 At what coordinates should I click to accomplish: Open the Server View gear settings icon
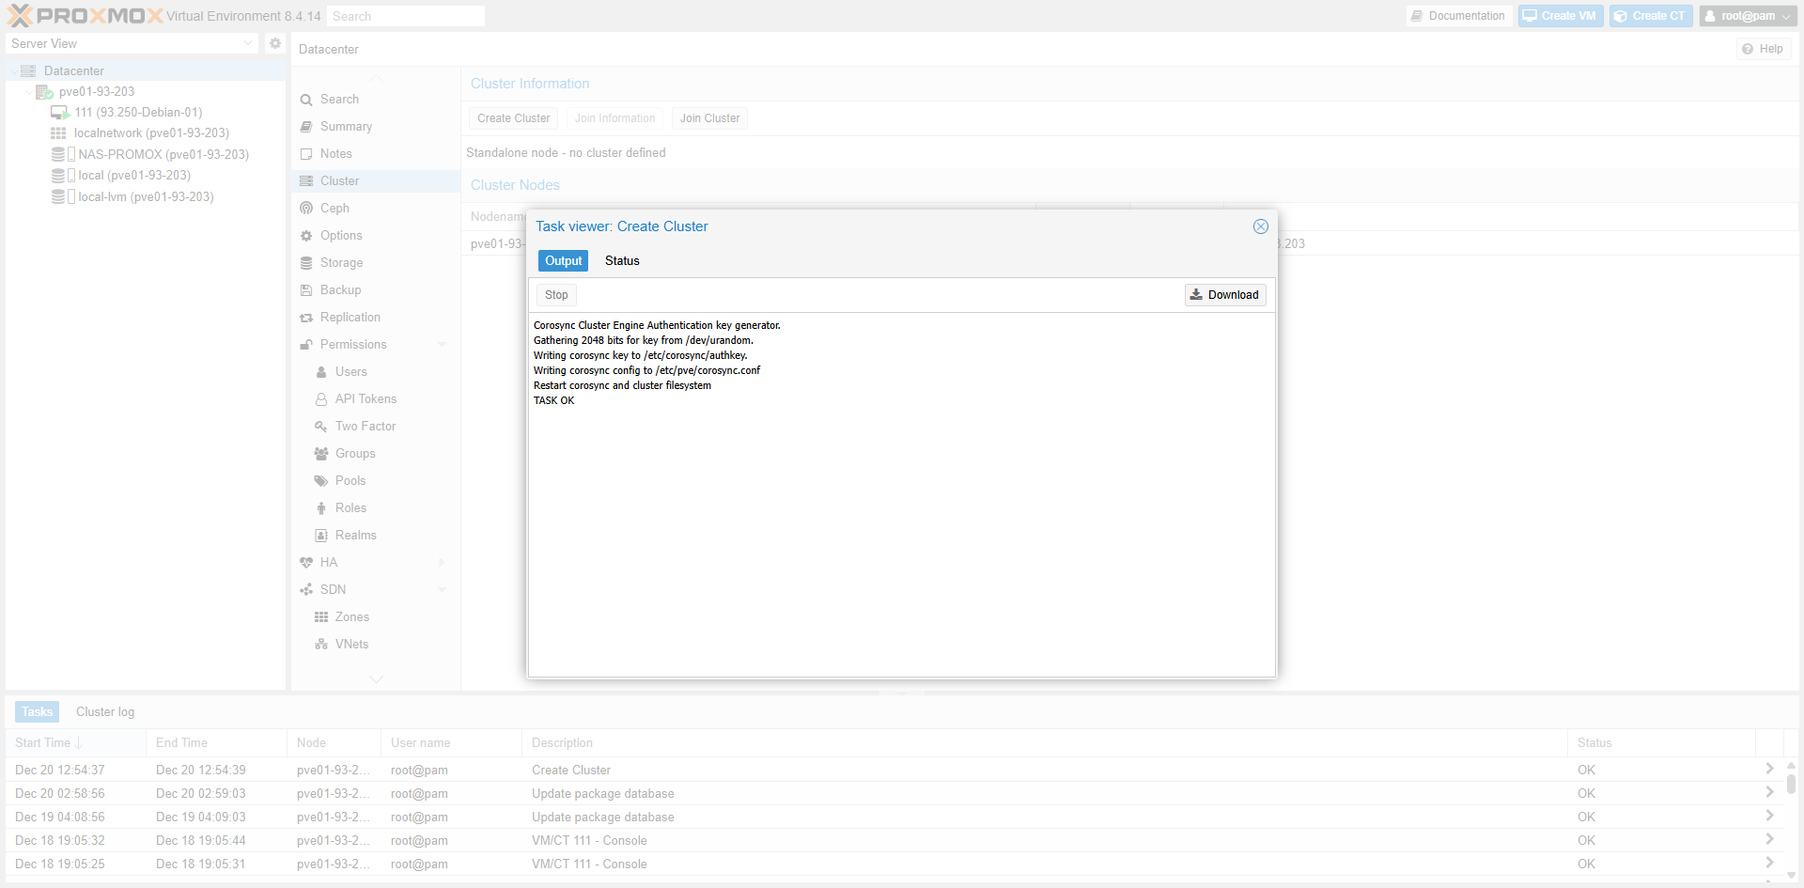(x=275, y=43)
